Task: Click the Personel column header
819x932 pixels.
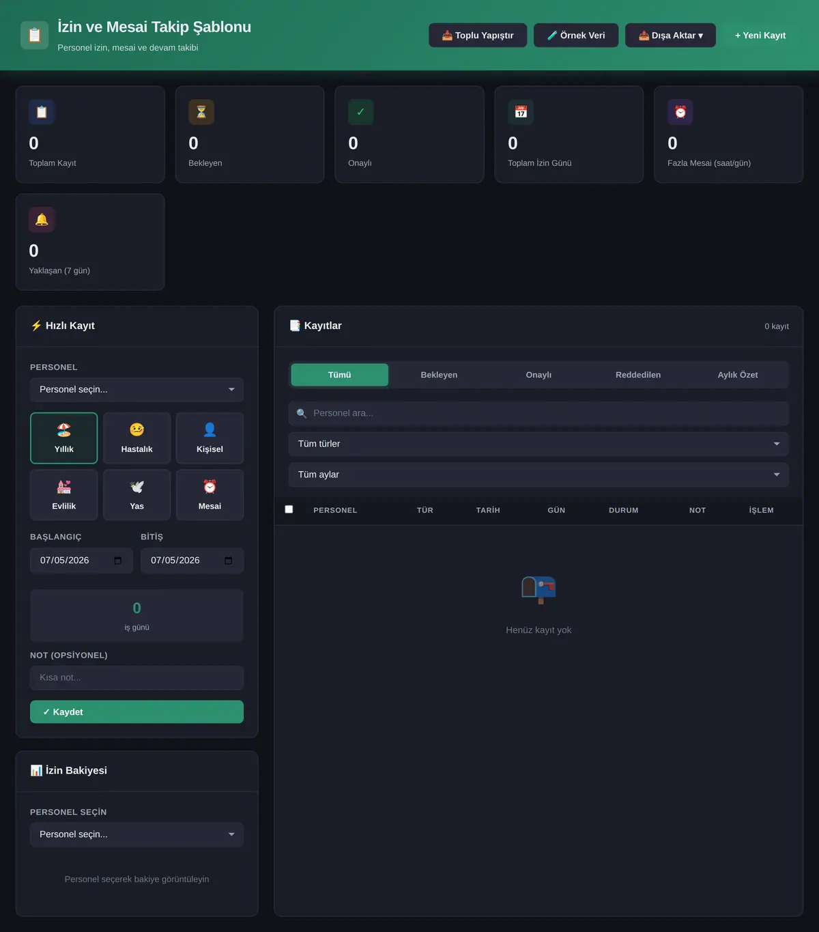Action: coord(335,510)
